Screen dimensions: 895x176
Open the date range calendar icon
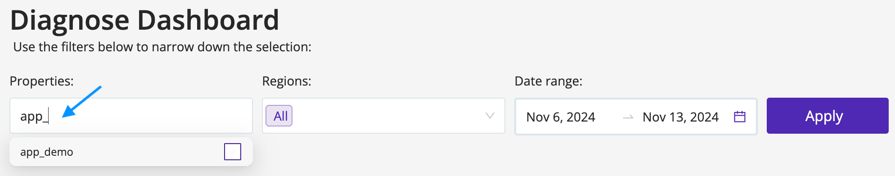click(740, 117)
